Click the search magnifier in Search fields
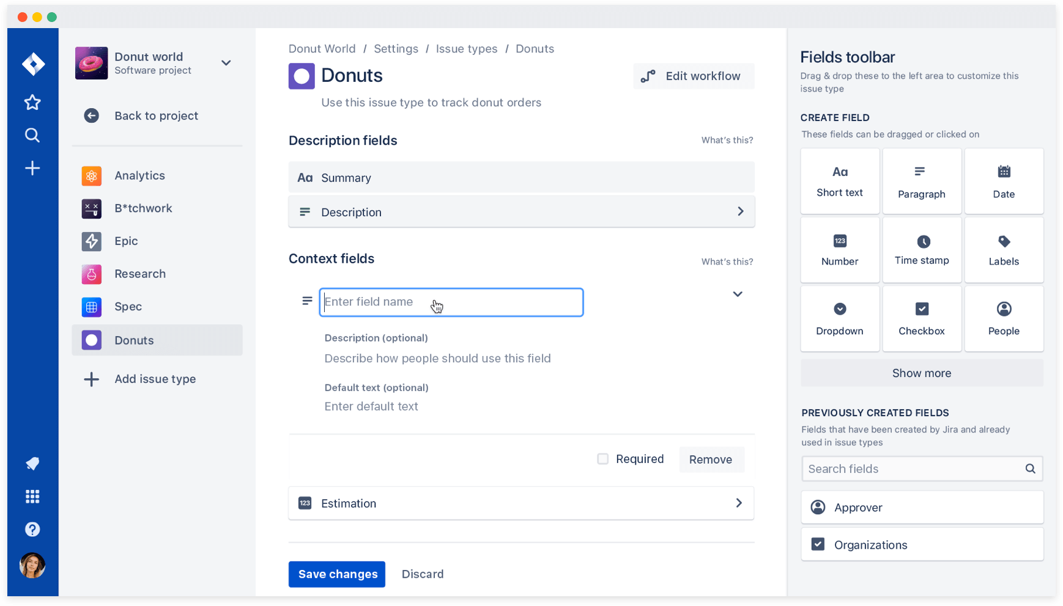The width and height of the screenshot is (1063, 606). pyautogui.click(x=1031, y=469)
